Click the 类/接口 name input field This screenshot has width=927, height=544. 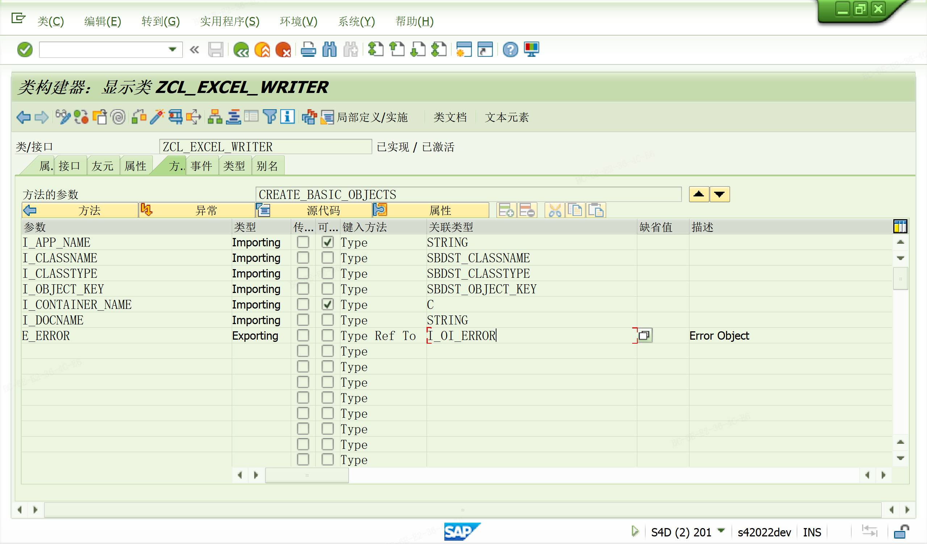[x=265, y=147]
